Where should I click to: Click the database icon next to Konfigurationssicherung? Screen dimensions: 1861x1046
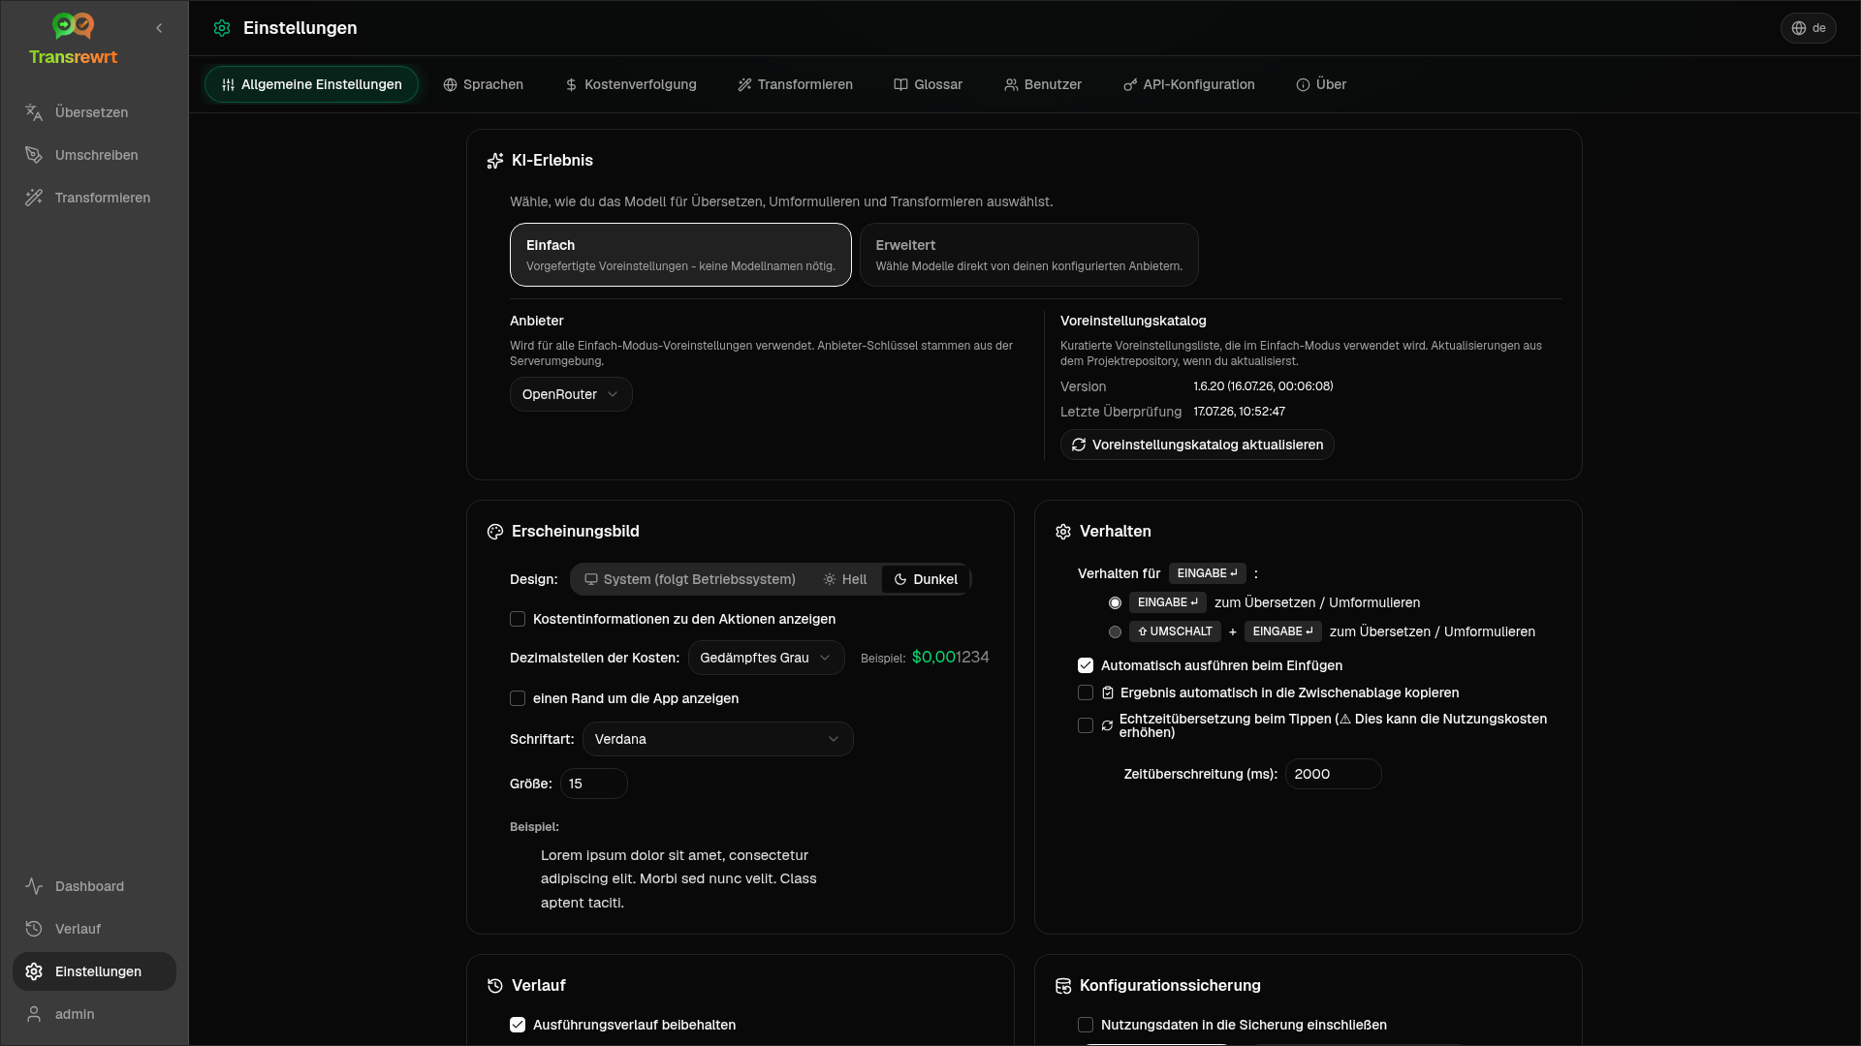tap(1063, 986)
